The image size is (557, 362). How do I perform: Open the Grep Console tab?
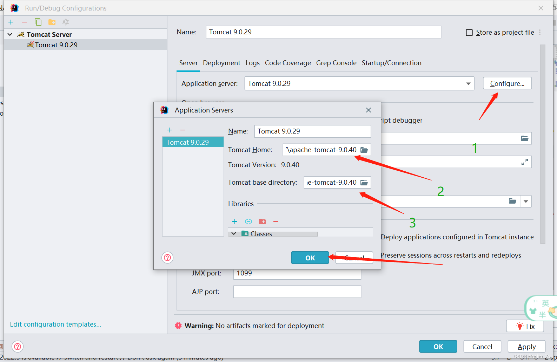[x=336, y=63]
